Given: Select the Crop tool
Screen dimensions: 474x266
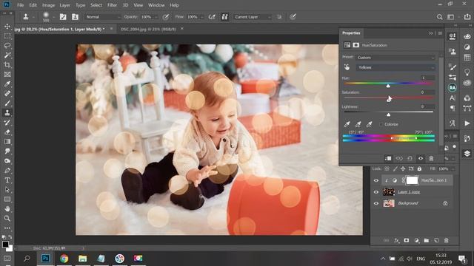Looking at the screenshot, I should coord(7,65).
